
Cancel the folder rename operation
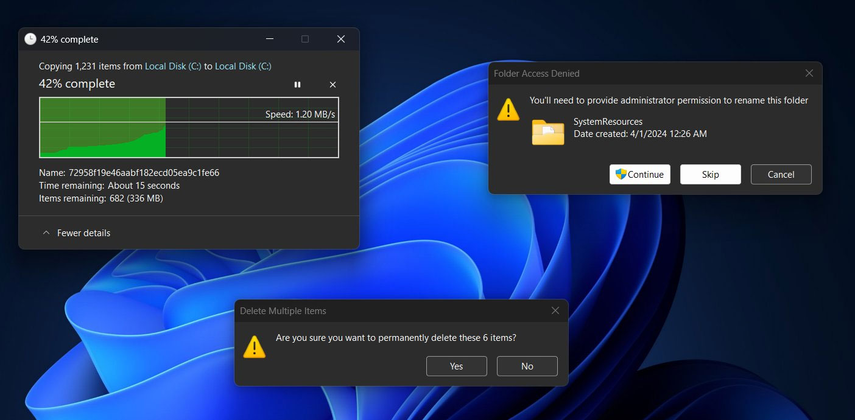click(781, 174)
